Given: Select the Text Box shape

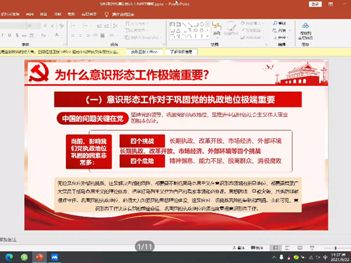Looking at the screenshot, I should click(x=172, y=24).
